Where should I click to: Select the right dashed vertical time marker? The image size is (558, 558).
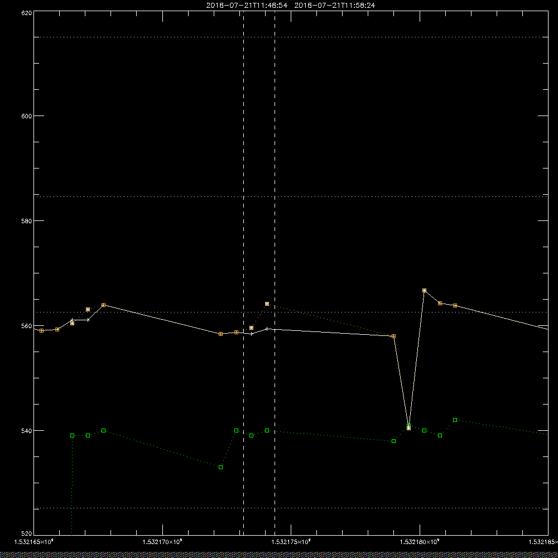[275, 273]
